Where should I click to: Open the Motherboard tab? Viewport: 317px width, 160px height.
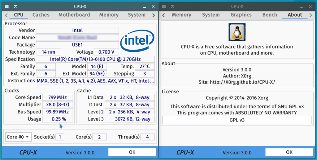(x=74, y=15)
